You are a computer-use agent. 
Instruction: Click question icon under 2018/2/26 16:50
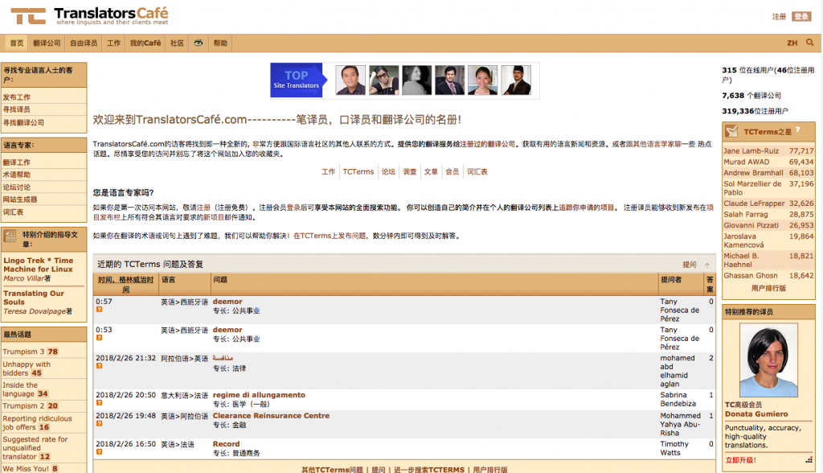pyautogui.click(x=99, y=452)
